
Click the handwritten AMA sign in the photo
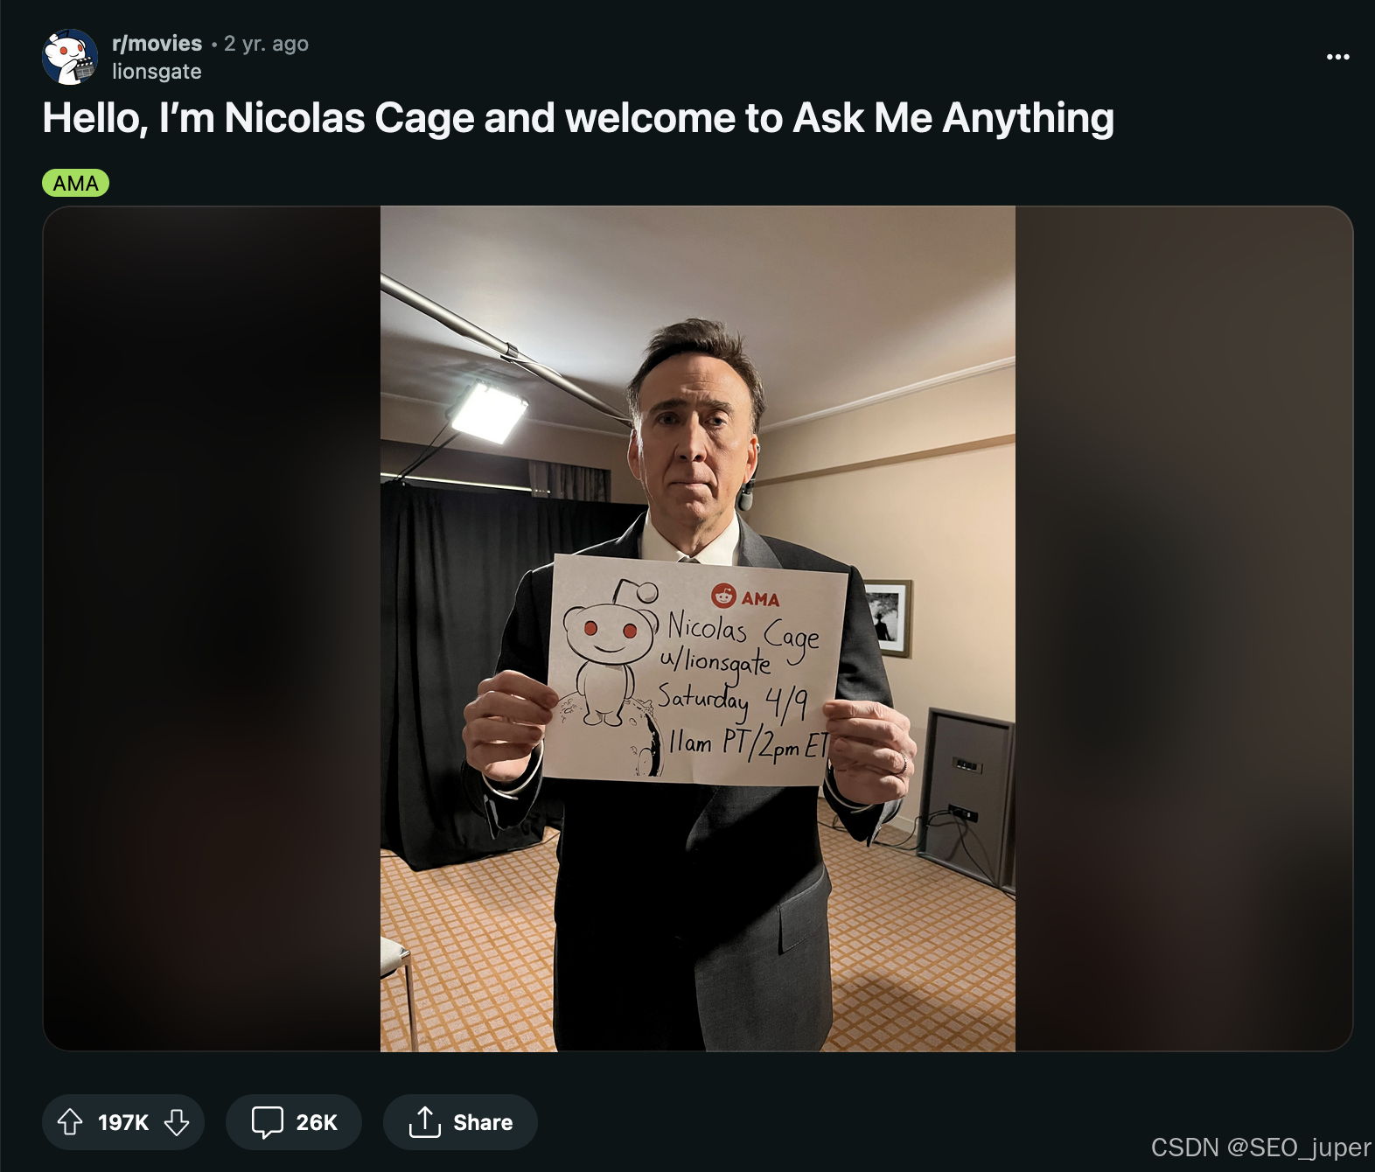(695, 670)
